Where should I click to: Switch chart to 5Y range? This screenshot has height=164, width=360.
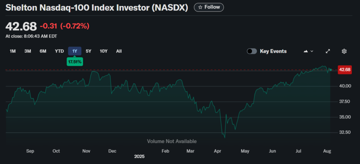[x=88, y=51]
